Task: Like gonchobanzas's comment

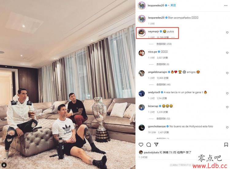Action: coord(227,128)
